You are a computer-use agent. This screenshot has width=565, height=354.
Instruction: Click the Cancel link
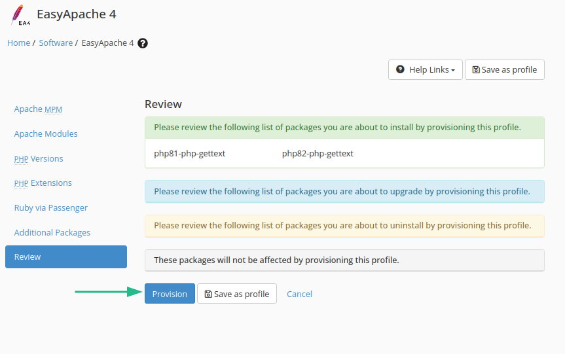(299, 294)
